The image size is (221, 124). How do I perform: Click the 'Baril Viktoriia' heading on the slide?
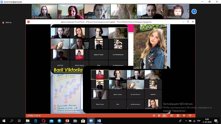click(x=68, y=70)
